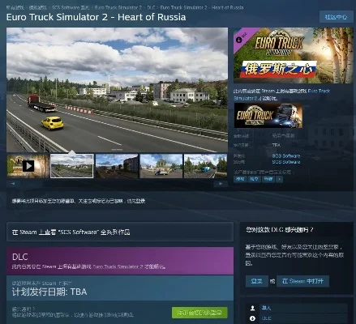
Task: Go to DLC in the breadcrumb
Action: click(x=151, y=7)
